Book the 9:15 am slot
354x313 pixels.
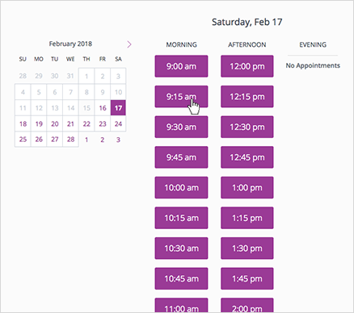pyautogui.click(x=181, y=97)
